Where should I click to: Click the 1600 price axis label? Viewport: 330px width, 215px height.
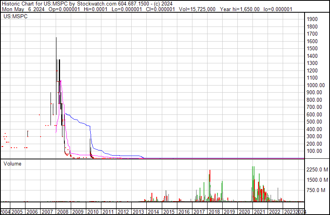pos(312,41)
